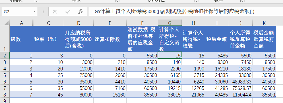Click cell with value 8360
Screen dimensions: 283x103
[x=217, y=62]
